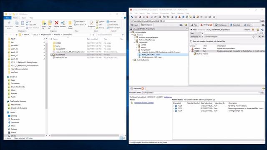Click the Explorer up-directory arrow icon
Viewport: 267px width, 150px height.
point(16,35)
